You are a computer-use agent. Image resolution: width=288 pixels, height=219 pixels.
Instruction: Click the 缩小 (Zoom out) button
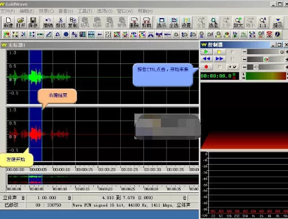click(250, 23)
